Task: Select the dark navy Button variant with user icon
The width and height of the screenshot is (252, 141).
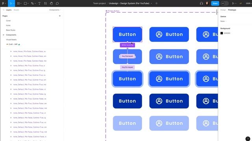Action: click(x=169, y=101)
